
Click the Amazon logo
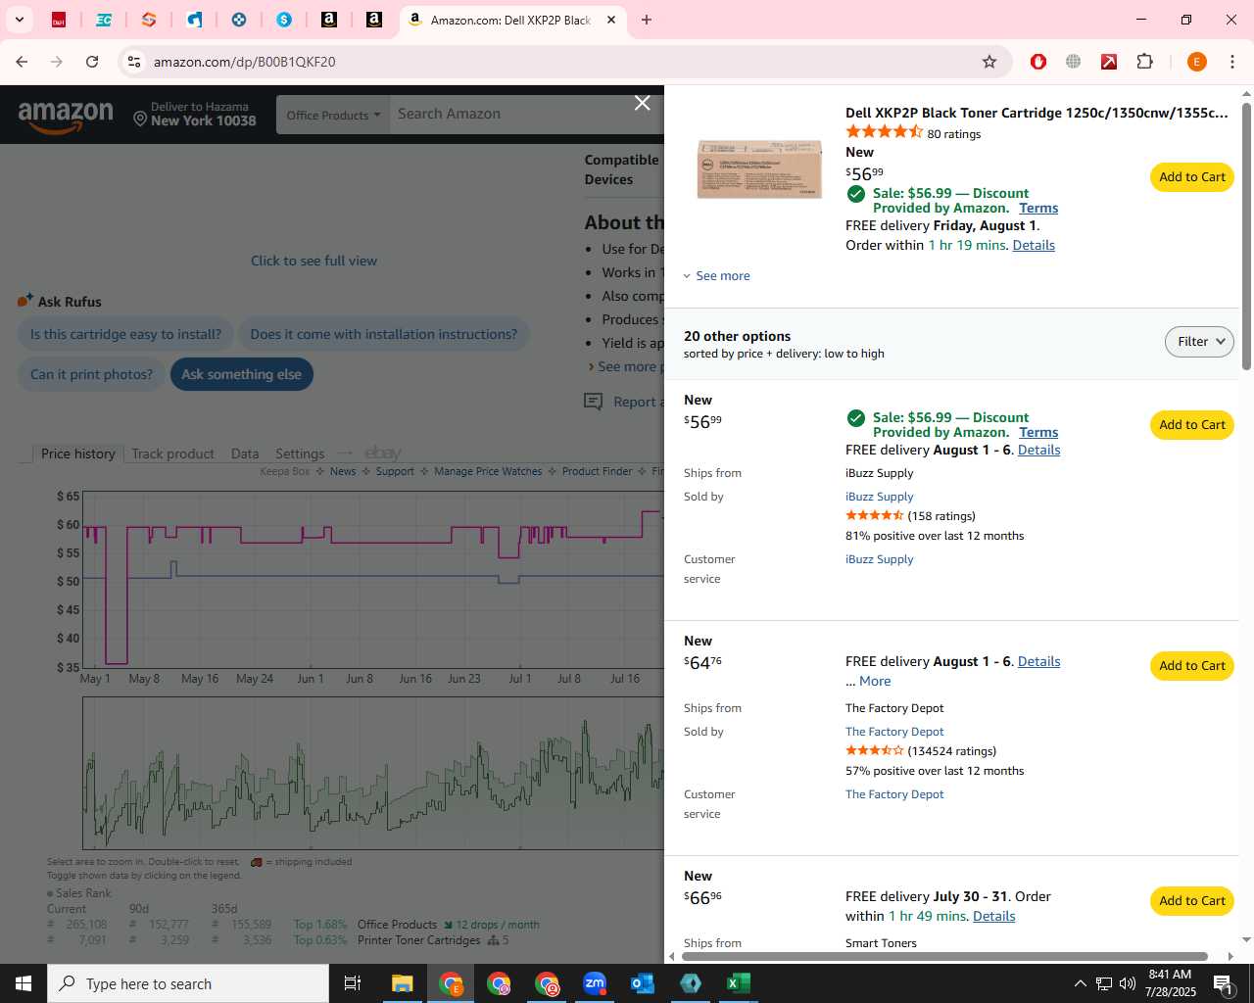66,116
